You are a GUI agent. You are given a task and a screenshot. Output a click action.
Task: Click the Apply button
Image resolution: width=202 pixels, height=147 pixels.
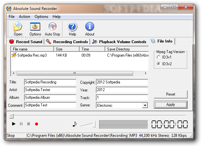coord(171,104)
